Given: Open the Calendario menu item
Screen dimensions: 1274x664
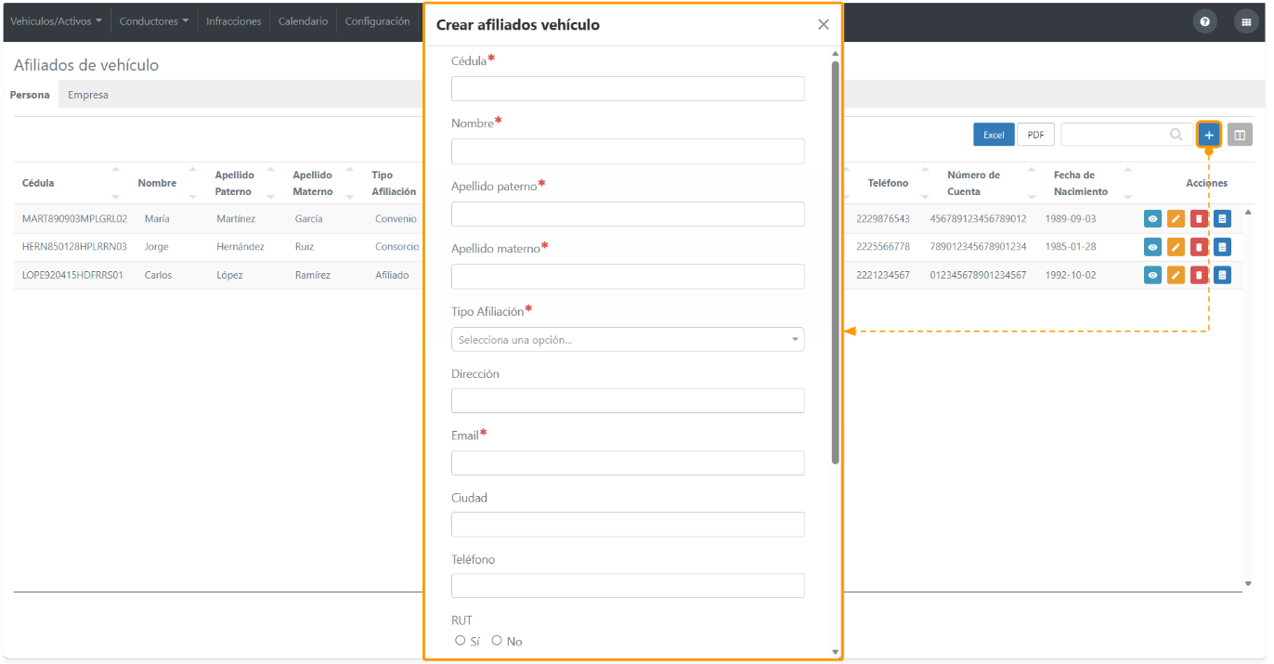Looking at the screenshot, I should click(x=303, y=21).
